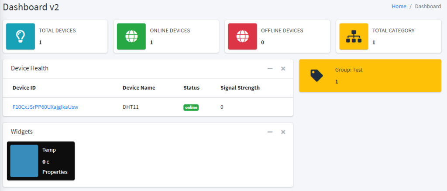Close the Device Health panel
447x191 pixels.
pos(283,68)
